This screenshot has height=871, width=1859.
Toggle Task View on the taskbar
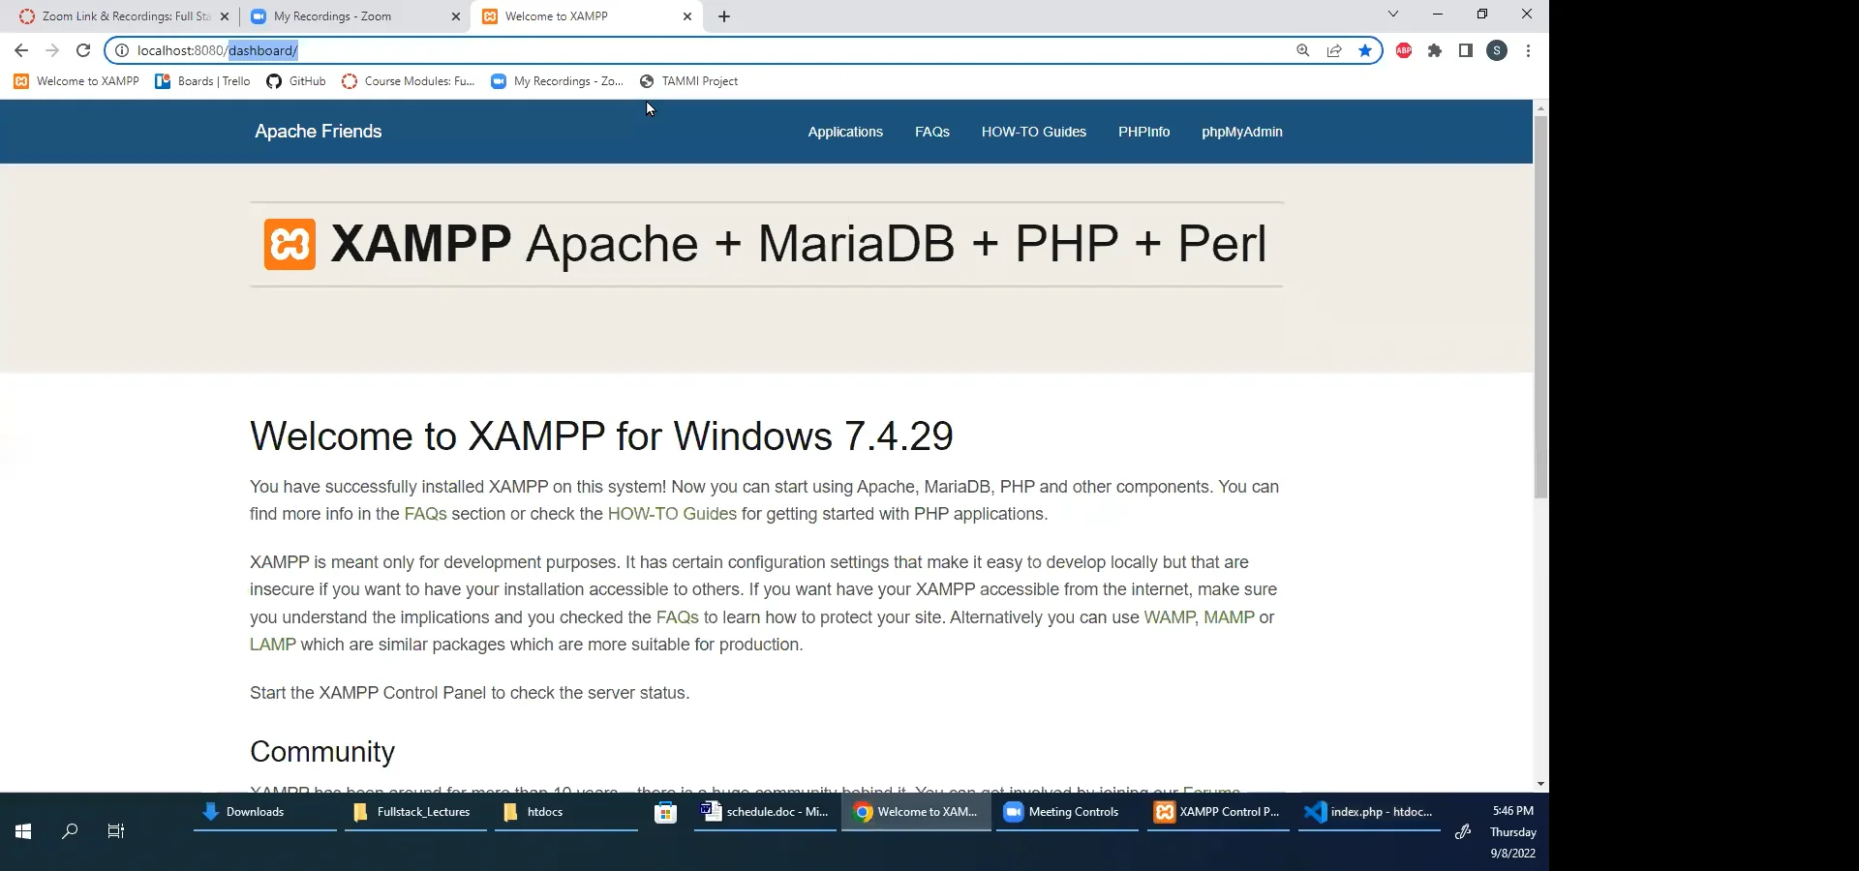click(x=115, y=830)
